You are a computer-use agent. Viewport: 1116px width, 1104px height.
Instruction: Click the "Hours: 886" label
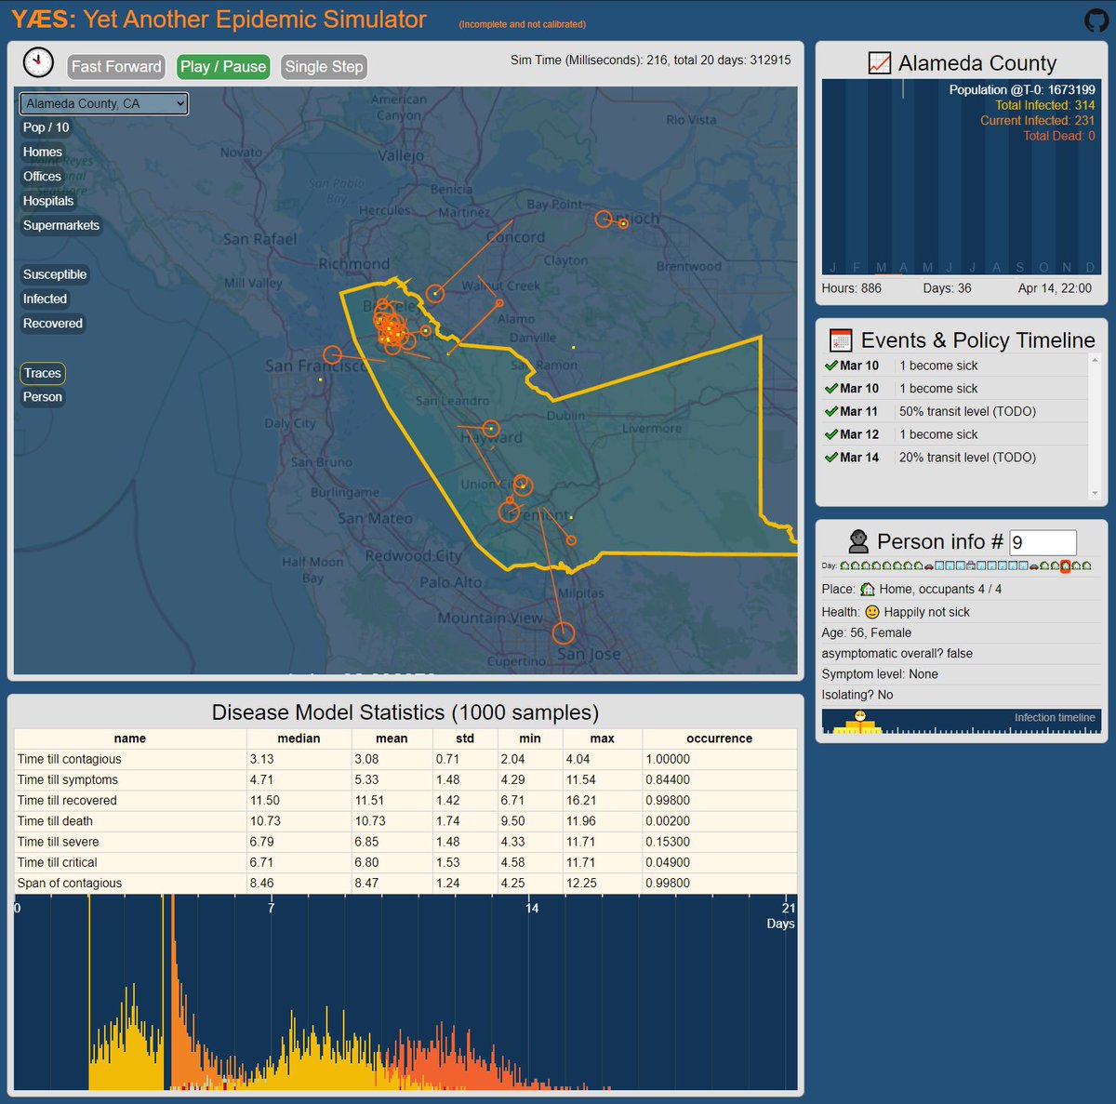851,288
